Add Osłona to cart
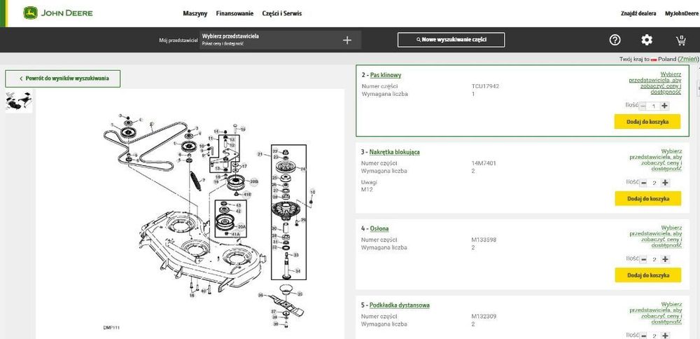The image size is (700, 339). [x=647, y=275]
